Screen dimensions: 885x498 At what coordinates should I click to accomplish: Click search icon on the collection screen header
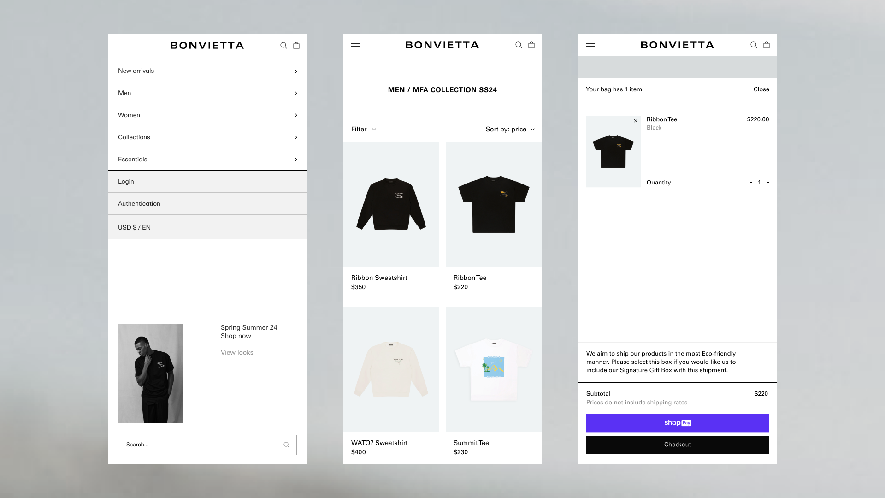click(x=519, y=45)
